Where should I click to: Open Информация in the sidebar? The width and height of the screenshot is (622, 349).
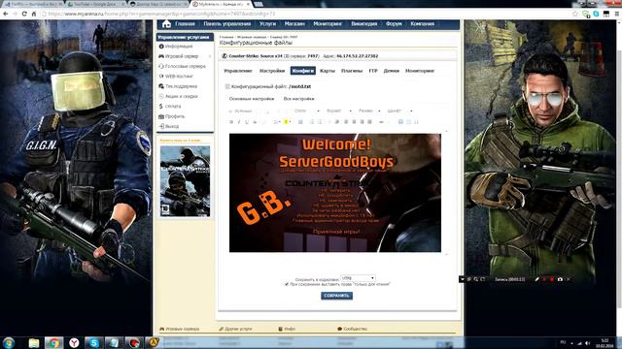pyautogui.click(x=179, y=47)
